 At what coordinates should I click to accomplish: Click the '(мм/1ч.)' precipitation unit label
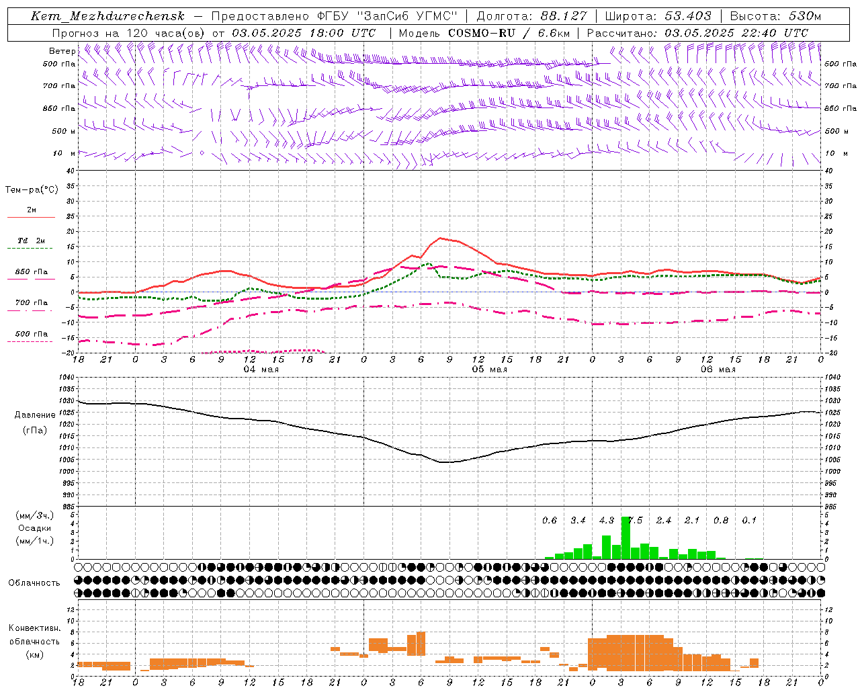pos(35,541)
